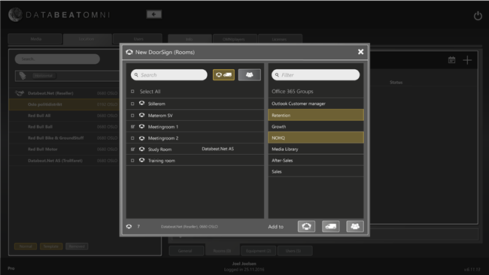The image size is (489, 275).
Task: Select the Sales group
Action: click(x=316, y=171)
